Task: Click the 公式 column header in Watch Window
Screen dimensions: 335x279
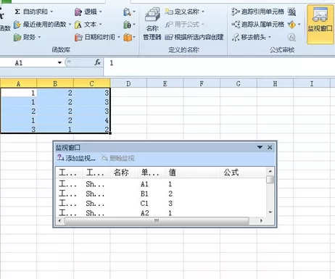Action: coord(243,172)
